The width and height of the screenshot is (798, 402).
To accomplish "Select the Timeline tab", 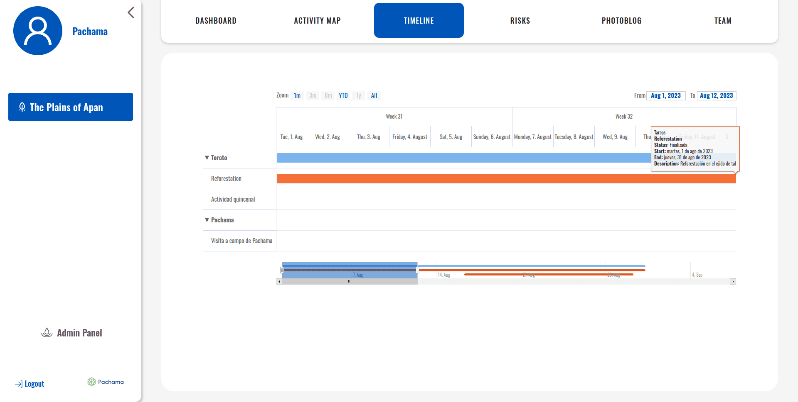I will (419, 20).
